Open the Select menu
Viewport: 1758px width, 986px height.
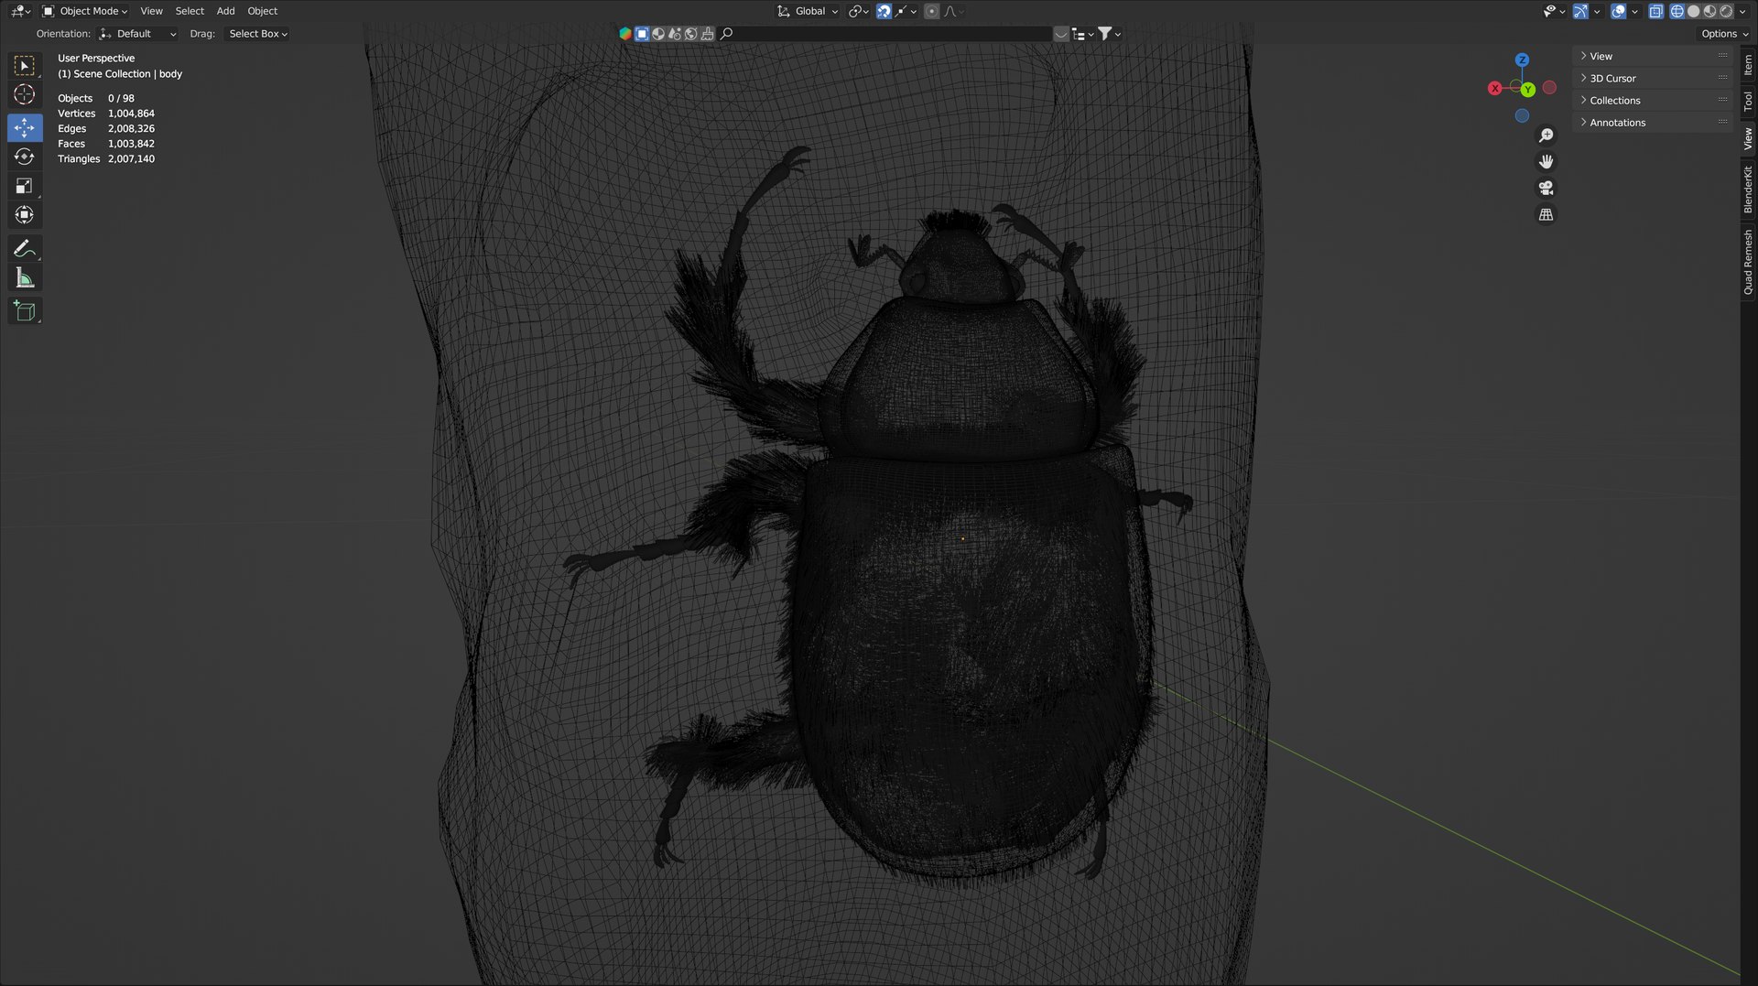pyautogui.click(x=190, y=11)
